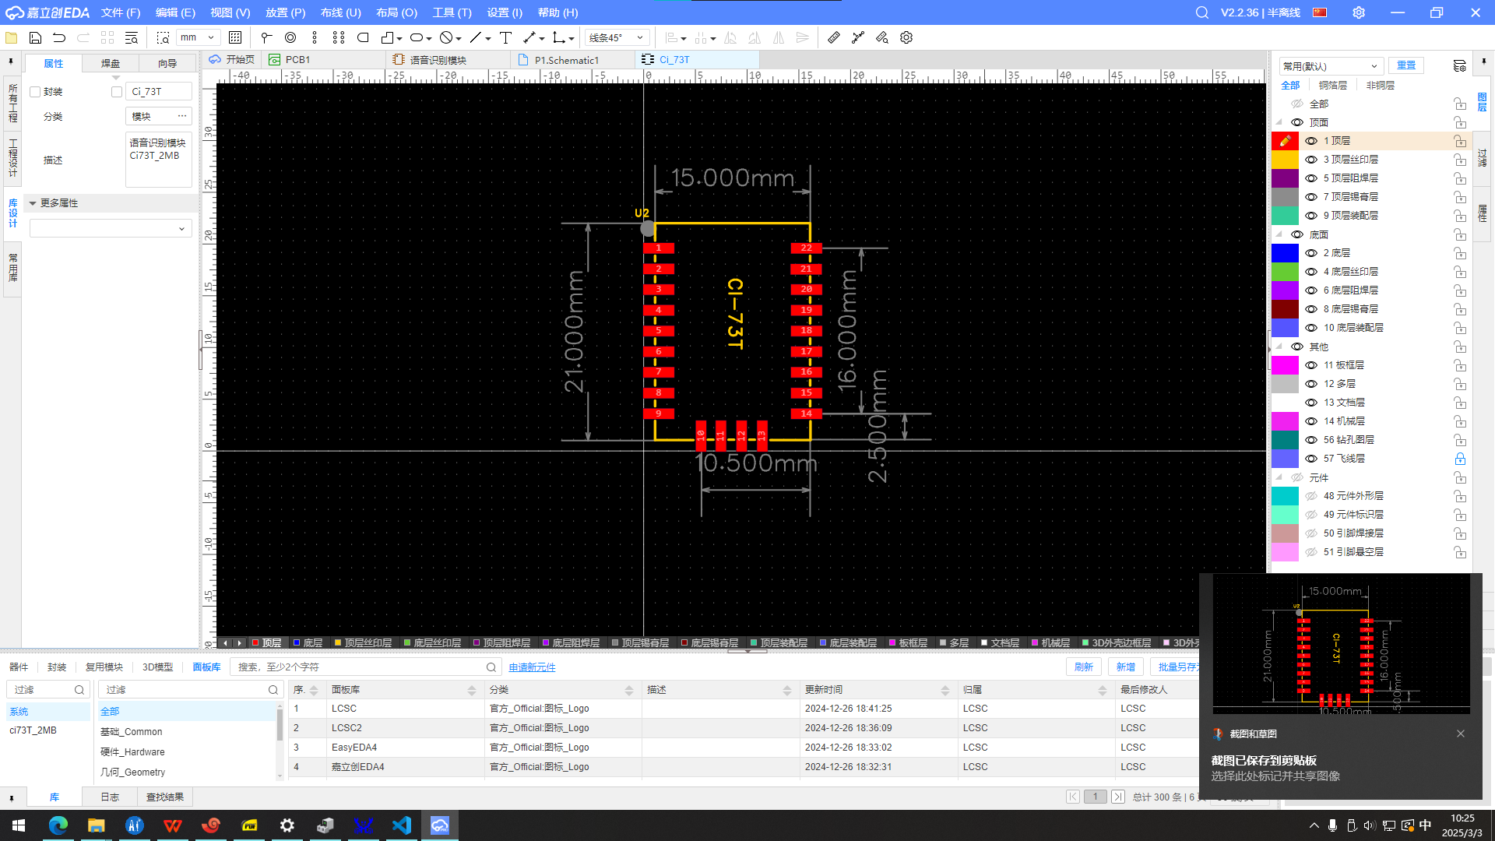Select the via/ring pad tool
This screenshot has width=1495, height=841.
coord(290,37)
